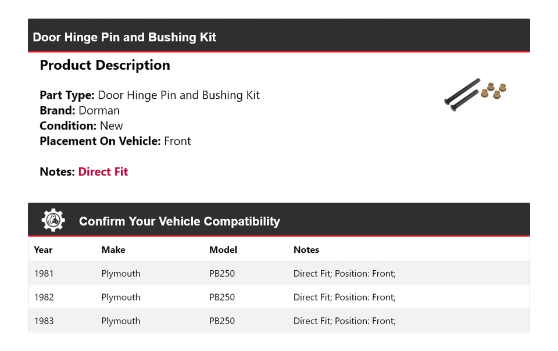Click the gear icon in the compatibility header
This screenshot has height=351, width=558.
(x=53, y=221)
